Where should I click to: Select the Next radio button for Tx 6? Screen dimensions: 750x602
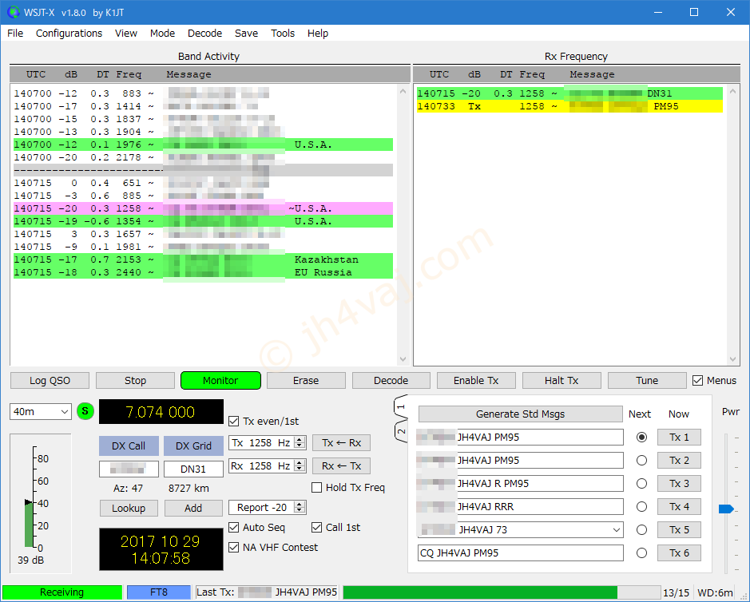pyautogui.click(x=642, y=552)
